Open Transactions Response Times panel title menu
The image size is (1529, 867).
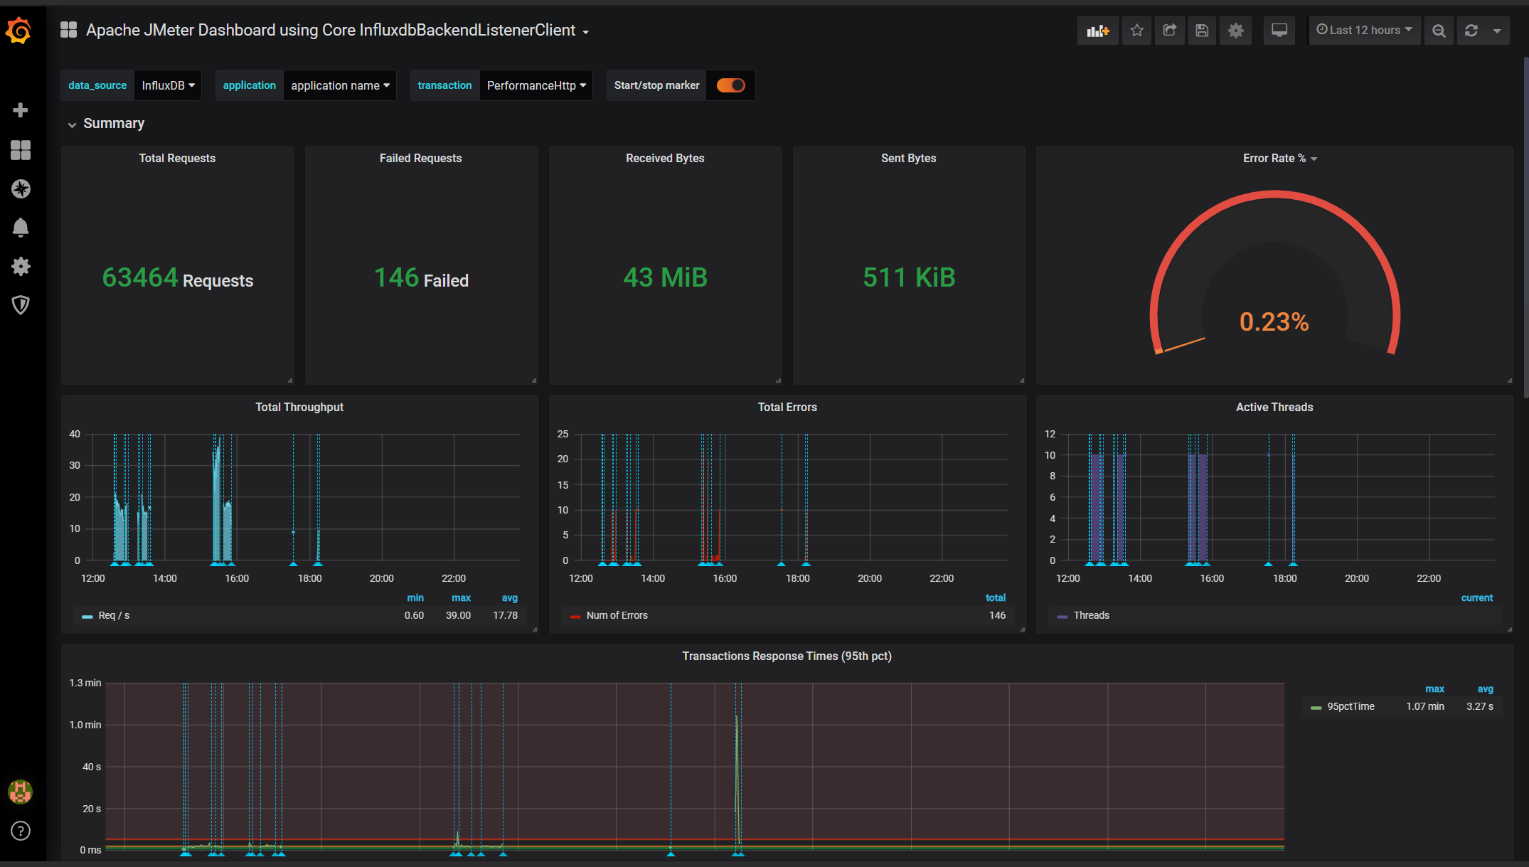pos(787,656)
